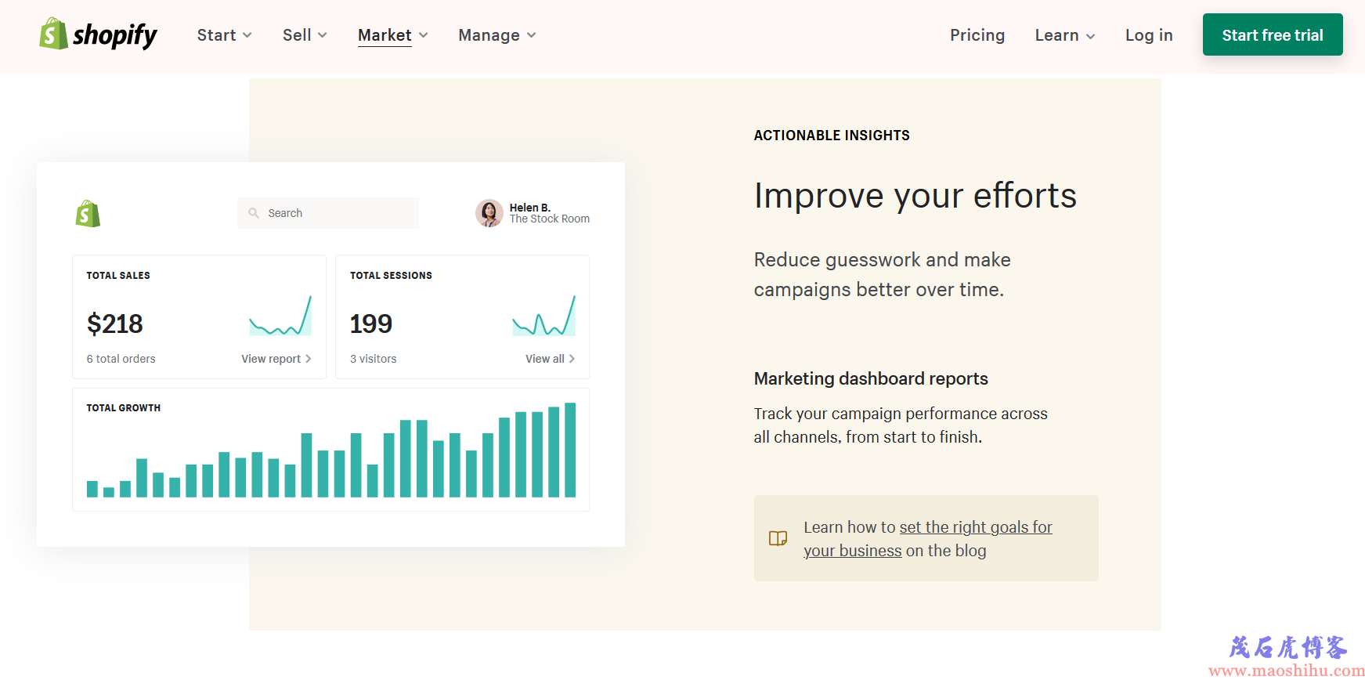Click the ACTIONABLE INSIGHTS label
This screenshot has height=680, width=1365.
pos(832,136)
